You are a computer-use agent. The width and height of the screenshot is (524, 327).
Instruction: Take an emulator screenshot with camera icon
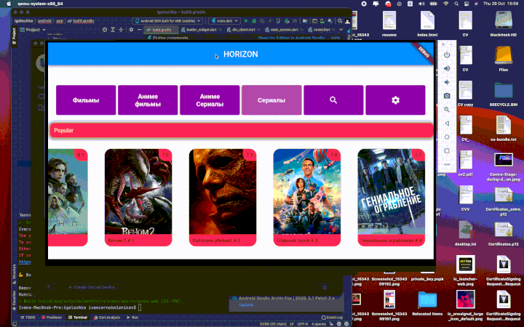[x=447, y=96]
